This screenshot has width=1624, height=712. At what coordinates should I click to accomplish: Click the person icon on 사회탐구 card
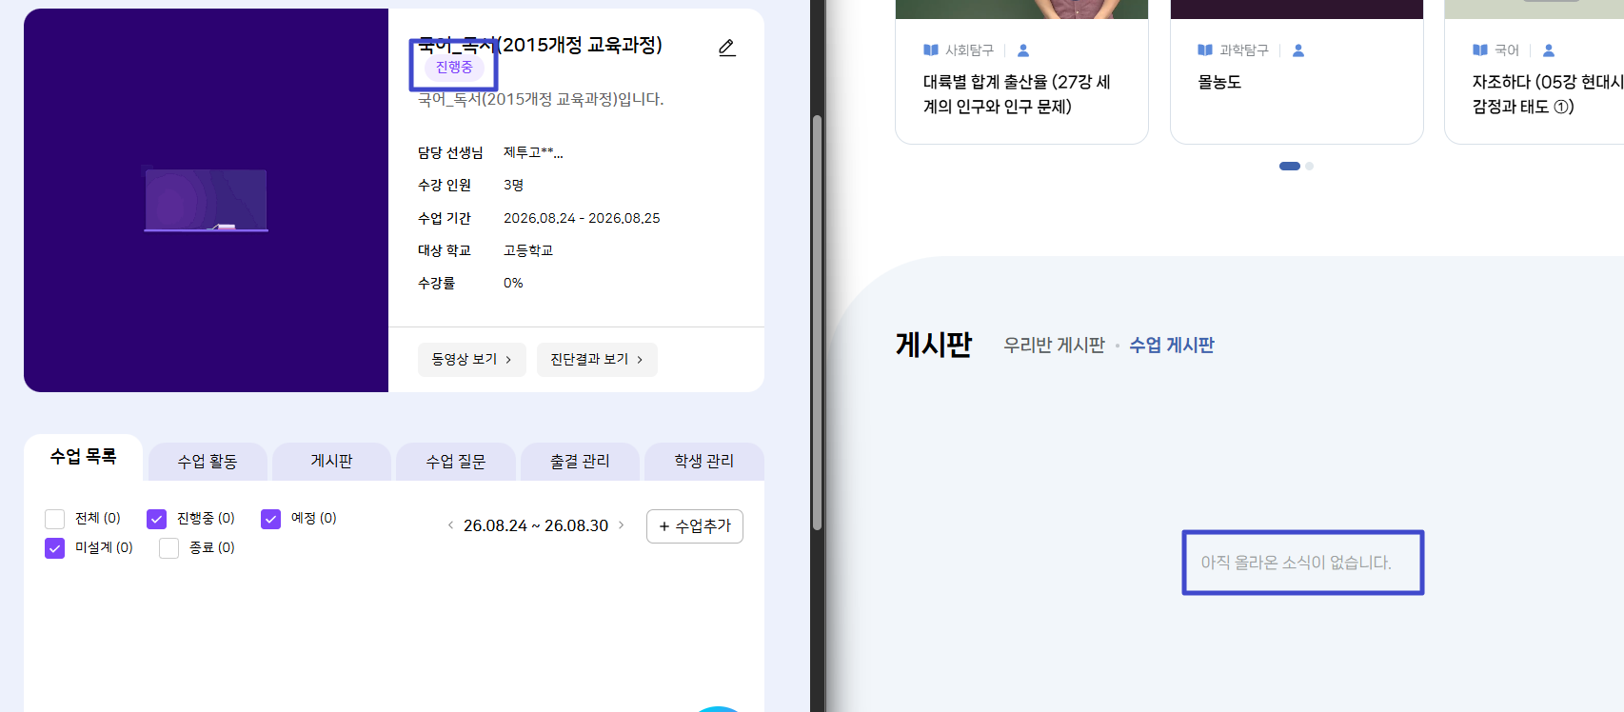[1023, 50]
